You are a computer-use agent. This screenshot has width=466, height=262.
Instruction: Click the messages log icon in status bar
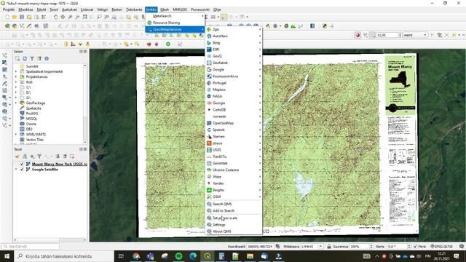click(462, 247)
